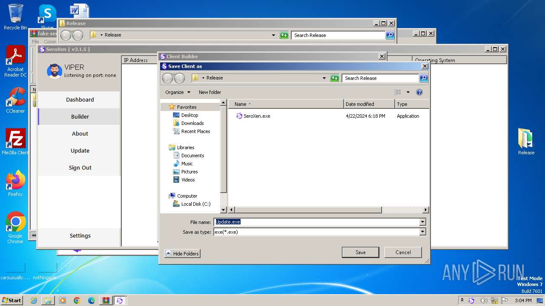Viewport: 545px width, 306px height.
Task: Open the Help question mark icon
Action: (419, 92)
